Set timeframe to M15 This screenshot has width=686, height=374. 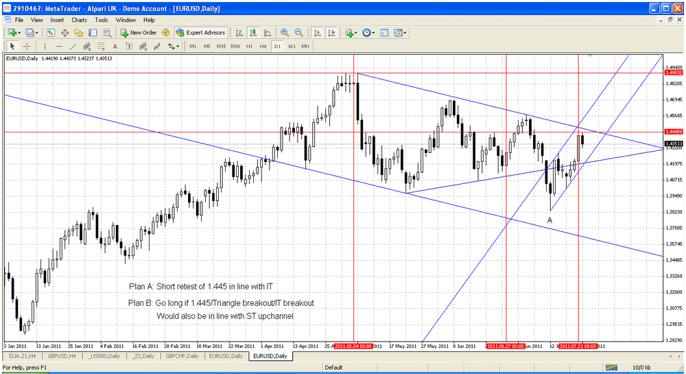click(x=221, y=46)
